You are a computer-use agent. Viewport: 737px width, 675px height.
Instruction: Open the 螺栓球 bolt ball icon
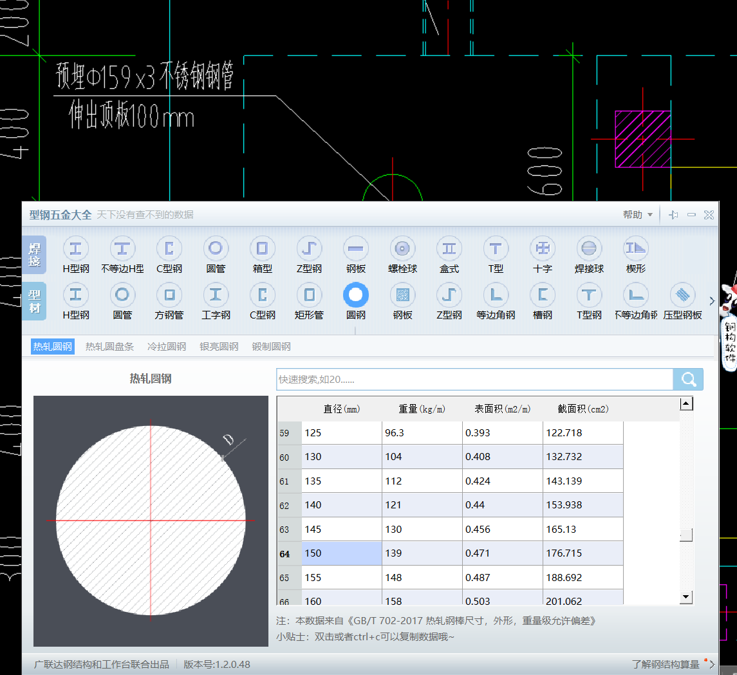point(402,248)
